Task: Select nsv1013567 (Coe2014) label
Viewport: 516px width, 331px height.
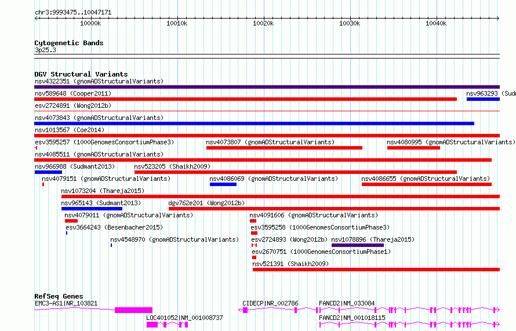Action: 70,130
